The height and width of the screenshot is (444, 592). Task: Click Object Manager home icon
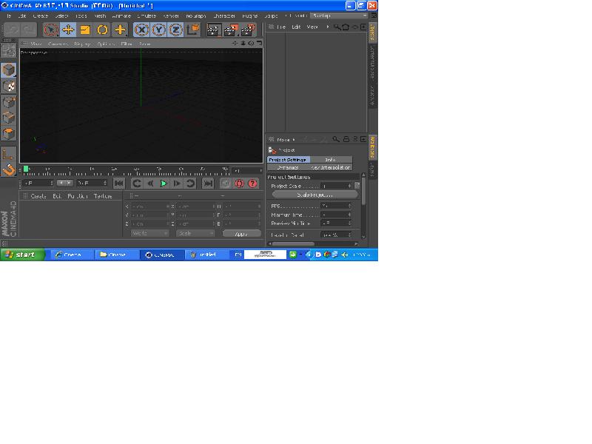pos(346,27)
